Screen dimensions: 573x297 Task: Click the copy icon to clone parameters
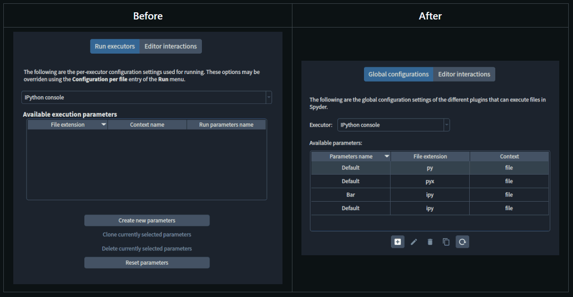[x=446, y=241]
